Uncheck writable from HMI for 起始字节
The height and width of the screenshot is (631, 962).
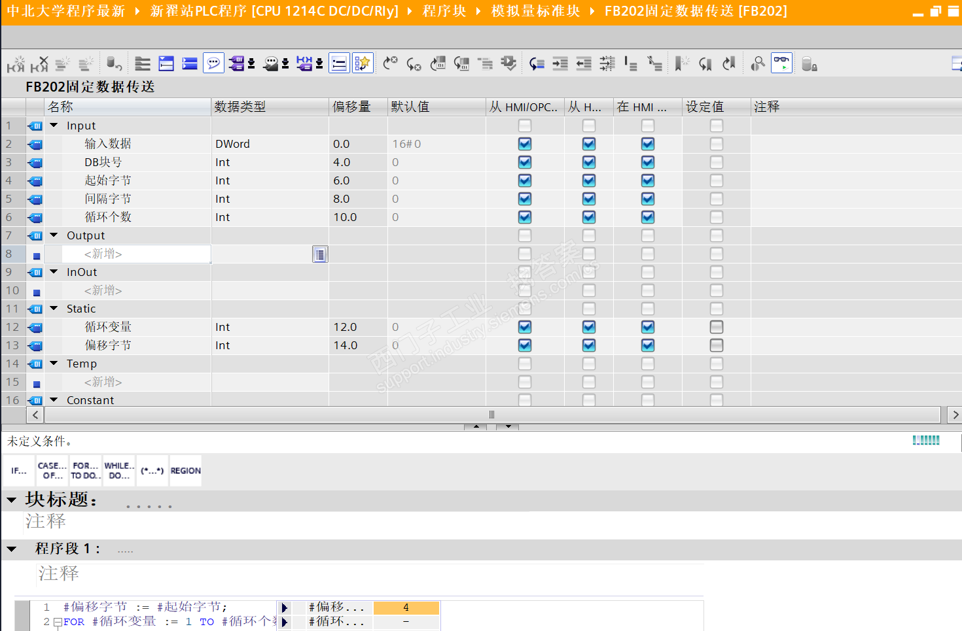tap(589, 180)
